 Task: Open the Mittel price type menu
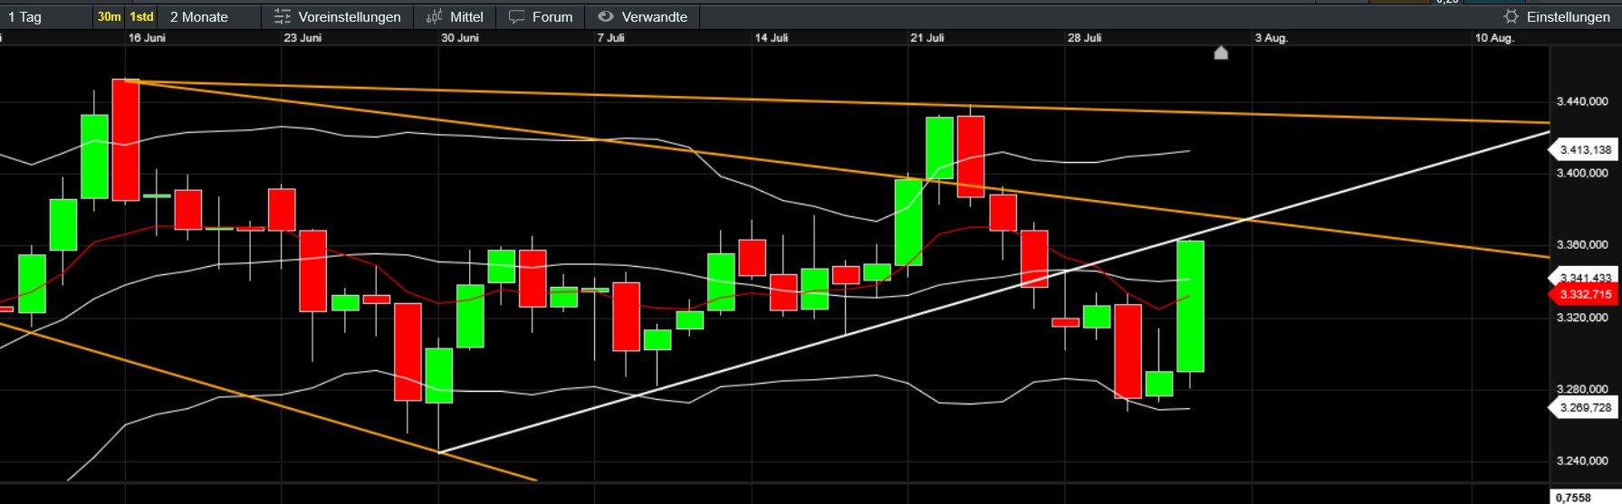[x=456, y=16]
